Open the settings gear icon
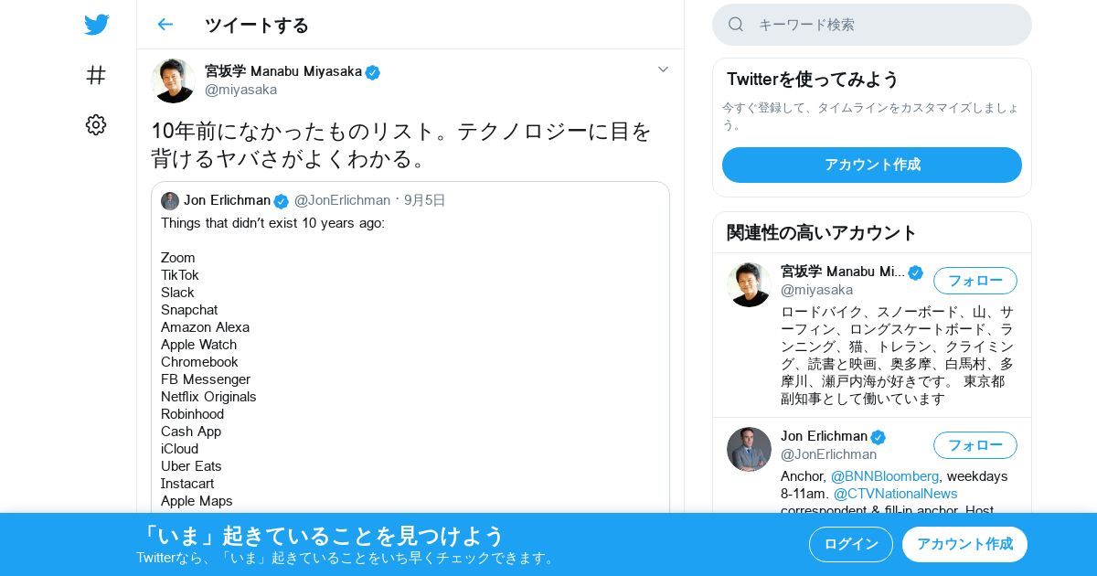 96,124
